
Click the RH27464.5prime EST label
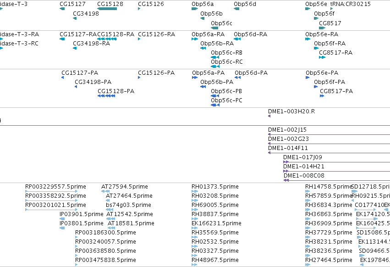click(329, 260)
